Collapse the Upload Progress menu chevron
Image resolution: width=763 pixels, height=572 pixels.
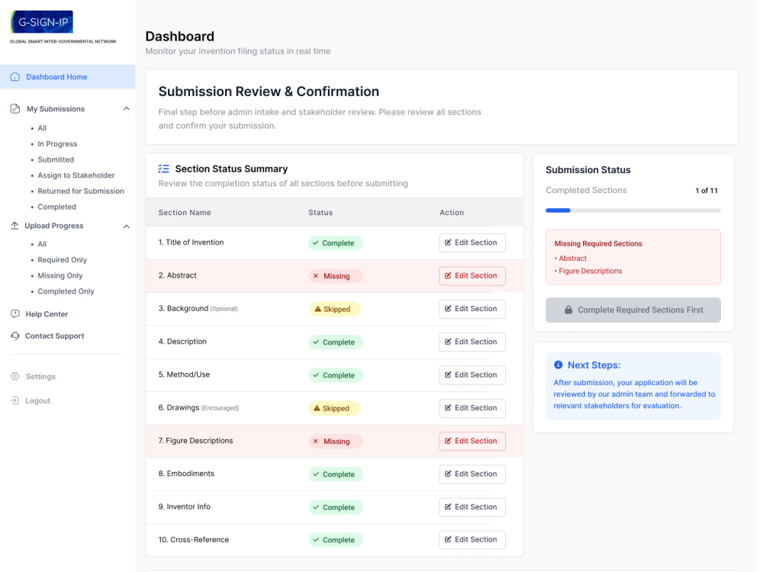click(127, 227)
